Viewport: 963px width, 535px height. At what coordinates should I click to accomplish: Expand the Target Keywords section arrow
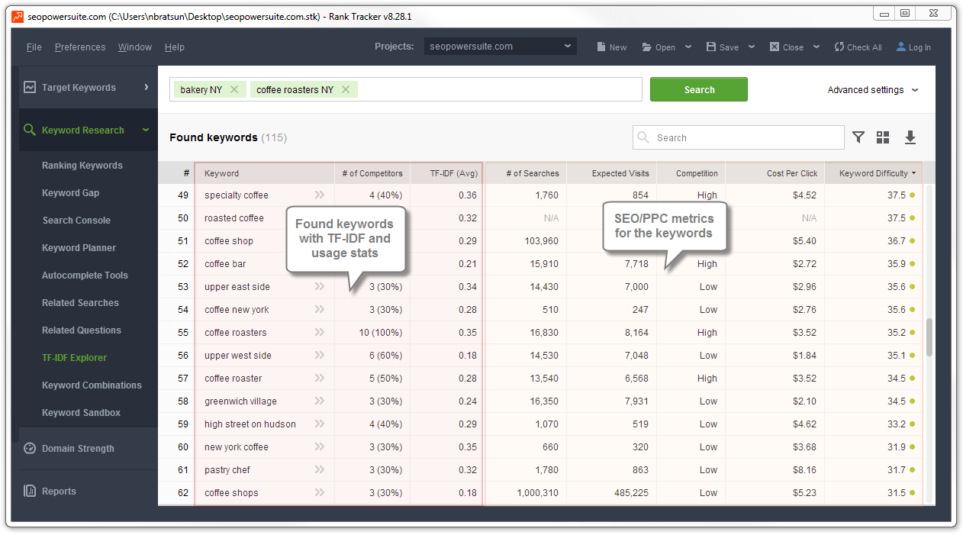tap(146, 87)
